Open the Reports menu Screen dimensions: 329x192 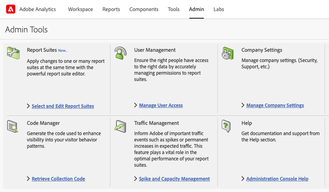coord(111,9)
